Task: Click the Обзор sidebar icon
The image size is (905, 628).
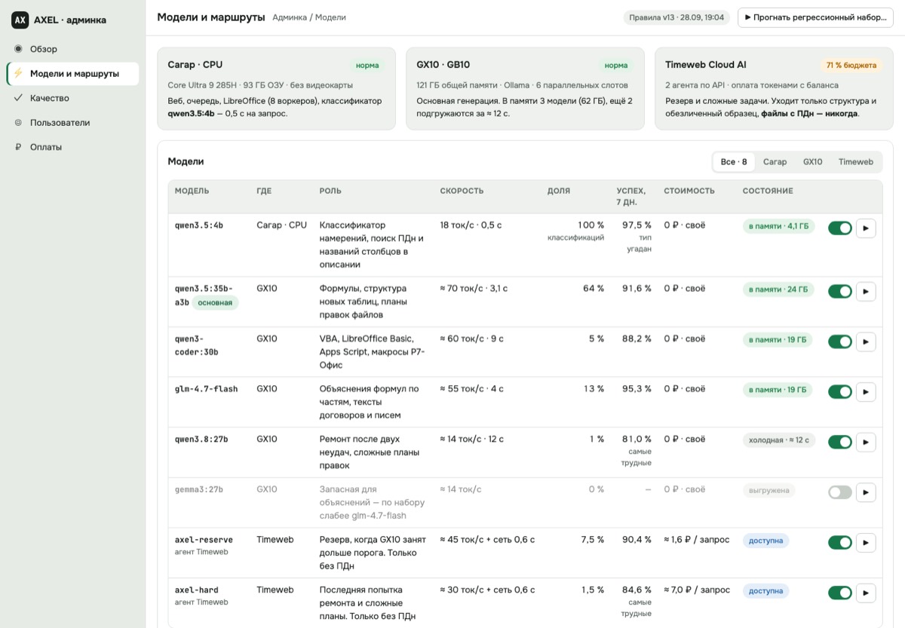Action: coord(18,49)
